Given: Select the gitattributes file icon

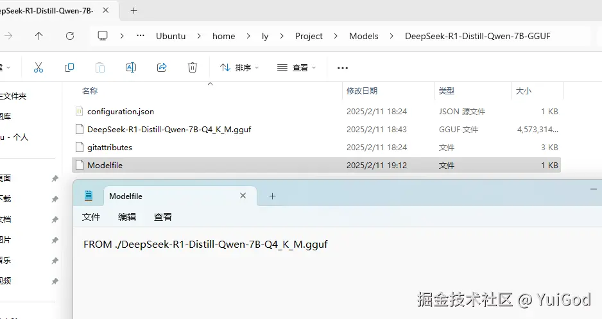Looking at the screenshot, I should (79, 148).
